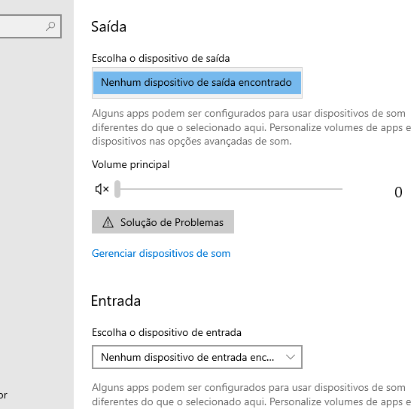Click the Solução de Problemas button
The width and height of the screenshot is (414, 409).
(163, 222)
